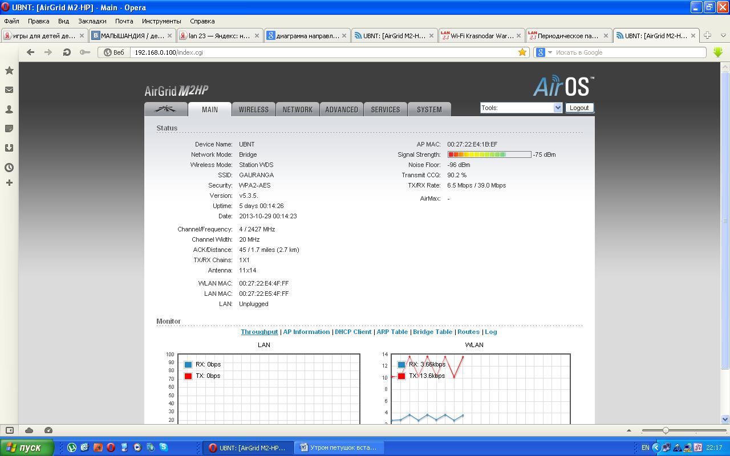Click the address bar URL field
The width and height of the screenshot is (730, 456).
(325, 52)
